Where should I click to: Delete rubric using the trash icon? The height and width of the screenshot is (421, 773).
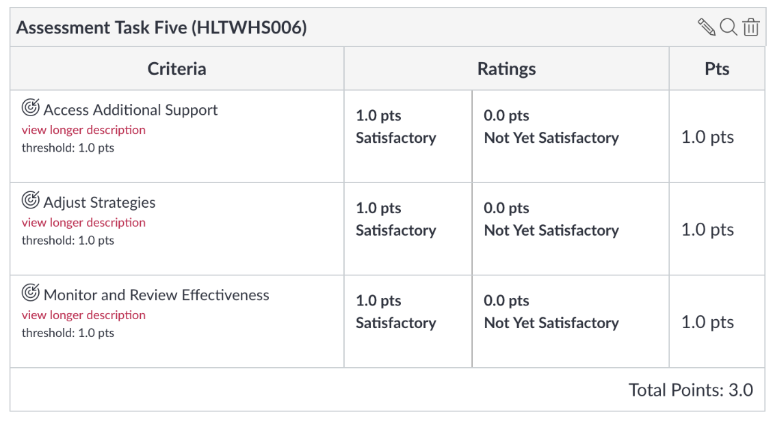coord(751,27)
